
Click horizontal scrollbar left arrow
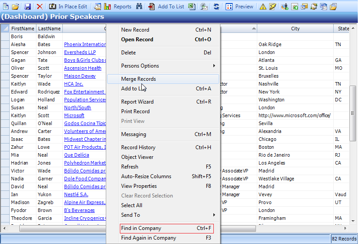(x=4, y=228)
